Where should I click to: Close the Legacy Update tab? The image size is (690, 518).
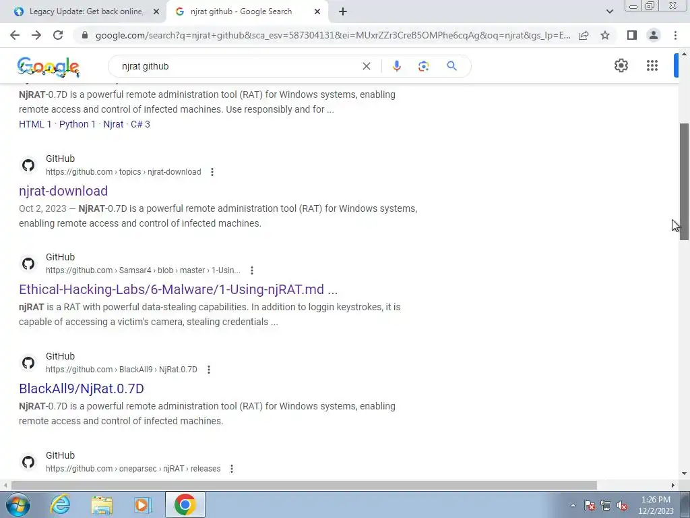(x=156, y=12)
